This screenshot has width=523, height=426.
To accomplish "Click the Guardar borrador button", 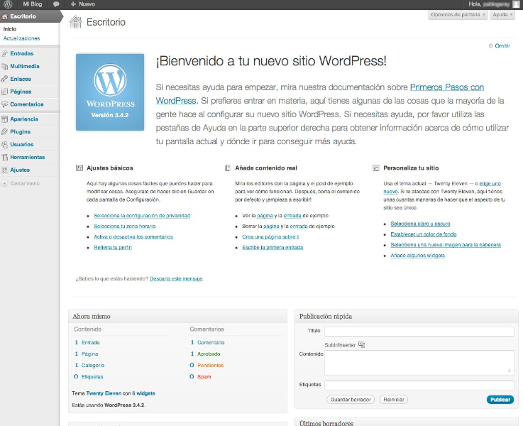I will point(351,400).
